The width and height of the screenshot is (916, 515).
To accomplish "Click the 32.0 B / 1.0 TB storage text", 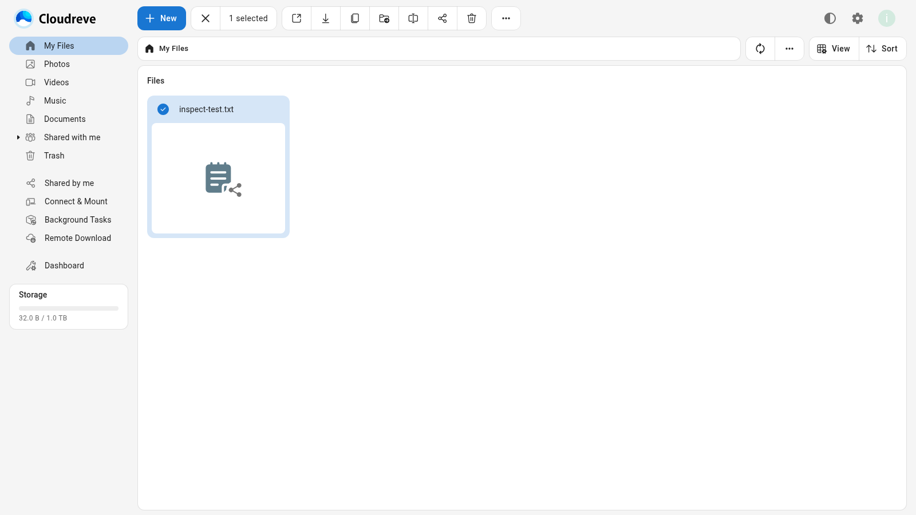I will 43,318.
